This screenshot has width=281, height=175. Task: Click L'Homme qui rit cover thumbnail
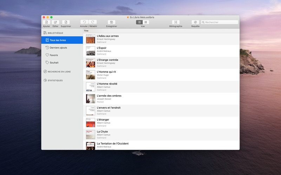click(x=91, y=75)
